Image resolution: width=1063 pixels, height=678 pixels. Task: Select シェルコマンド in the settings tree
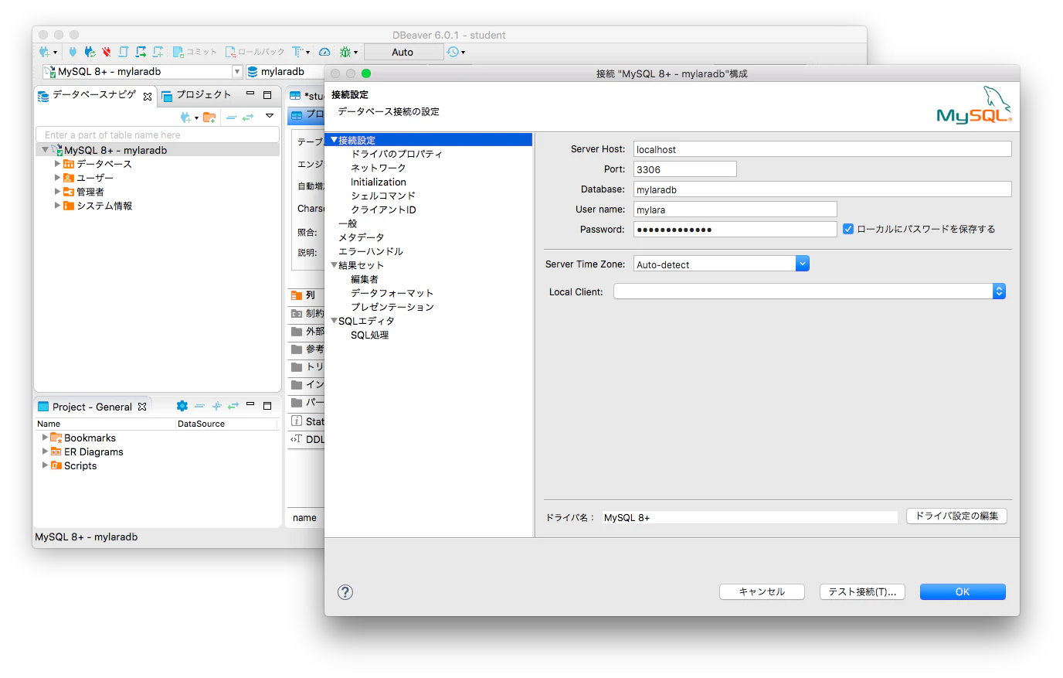tap(382, 196)
